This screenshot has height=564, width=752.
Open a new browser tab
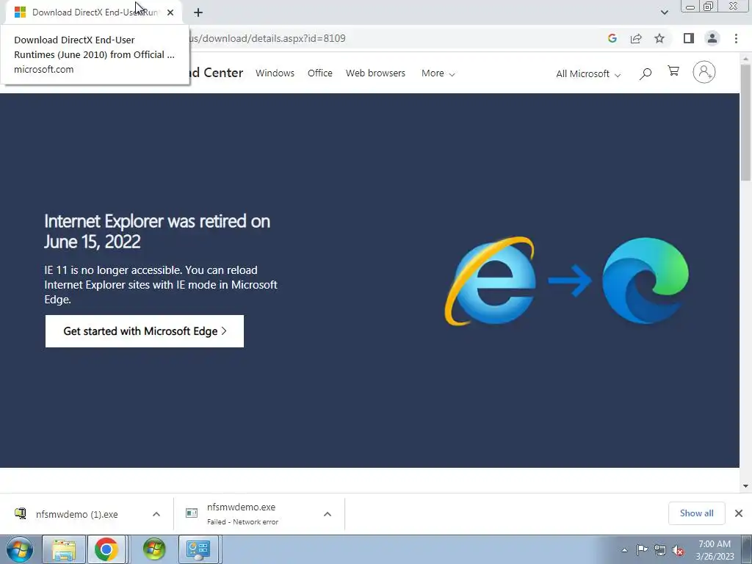198,12
